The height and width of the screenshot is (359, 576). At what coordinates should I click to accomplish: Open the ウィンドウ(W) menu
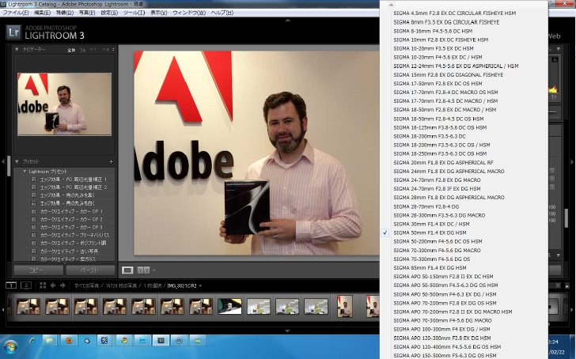189,13
